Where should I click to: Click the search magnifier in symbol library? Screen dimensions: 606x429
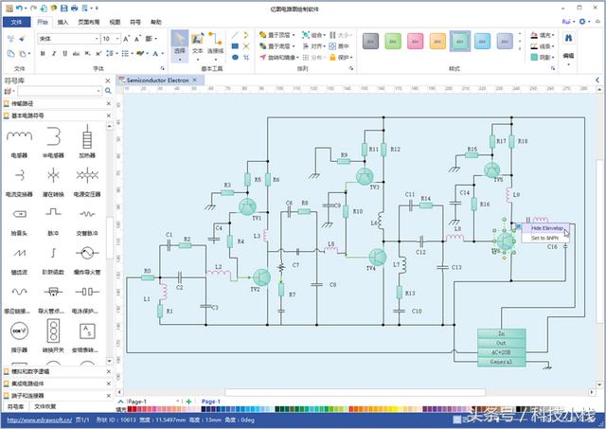coord(108,91)
